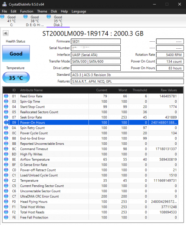186x225 pixels.
Task: Open the Help menu
Action: pos(64,11)
